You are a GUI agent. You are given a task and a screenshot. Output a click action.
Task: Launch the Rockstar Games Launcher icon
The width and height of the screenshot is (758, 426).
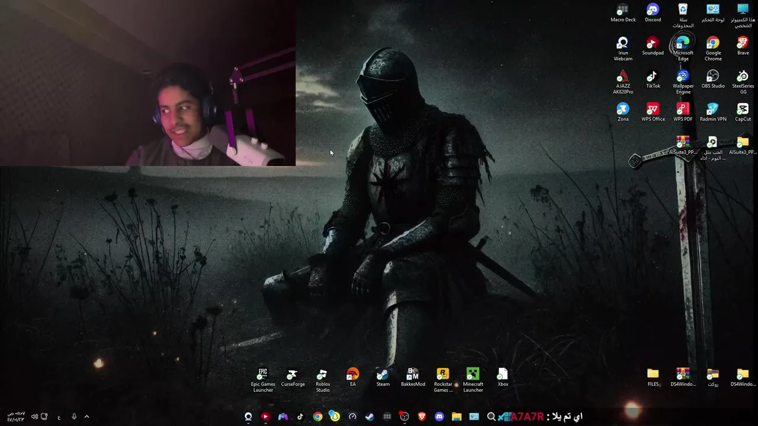pyautogui.click(x=443, y=380)
